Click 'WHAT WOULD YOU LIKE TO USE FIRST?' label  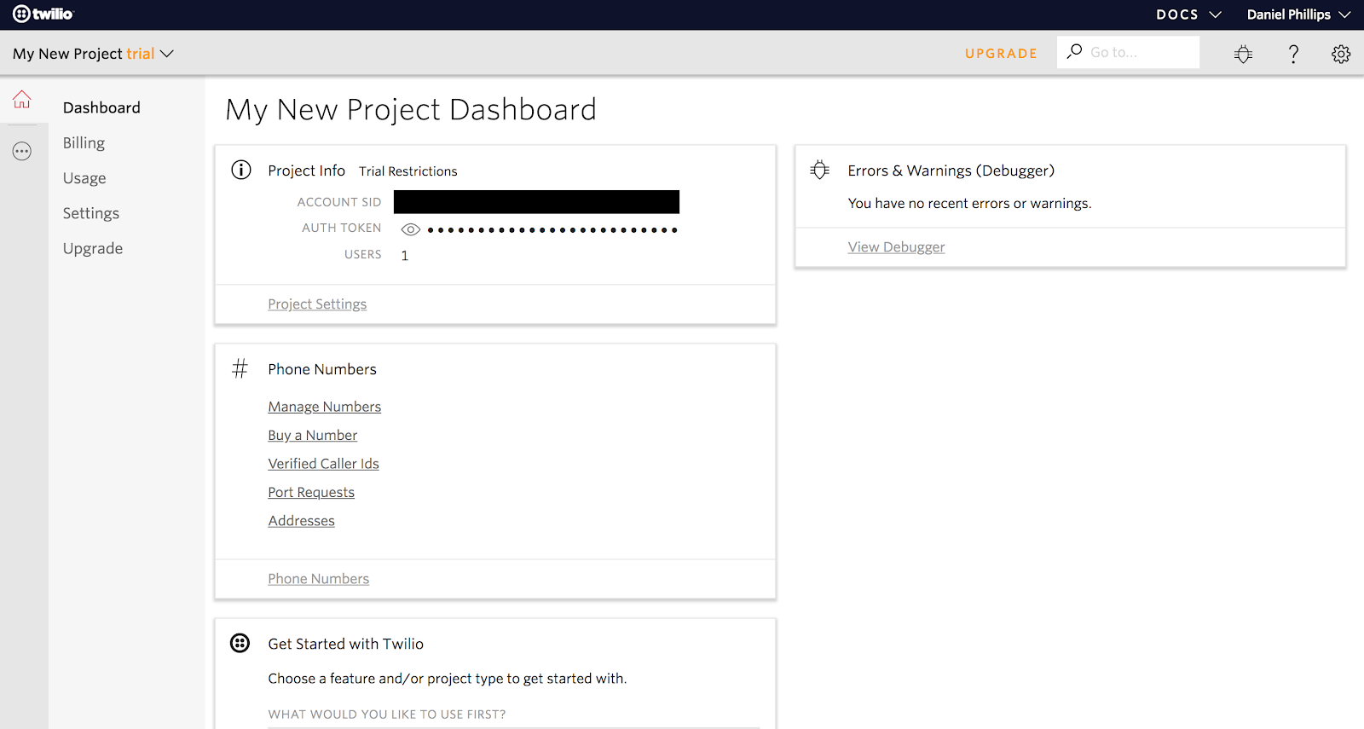(x=387, y=715)
